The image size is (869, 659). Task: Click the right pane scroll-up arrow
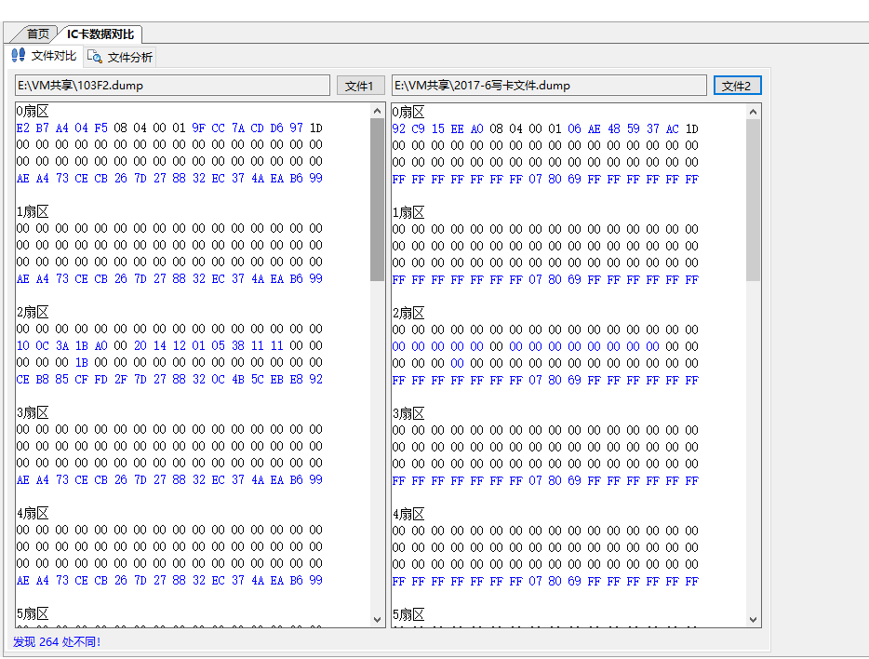click(x=754, y=112)
